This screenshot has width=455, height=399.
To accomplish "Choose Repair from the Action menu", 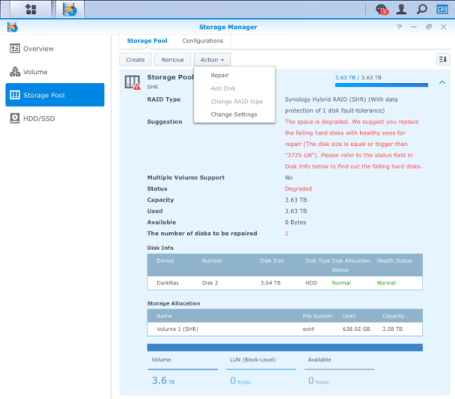I will point(220,76).
